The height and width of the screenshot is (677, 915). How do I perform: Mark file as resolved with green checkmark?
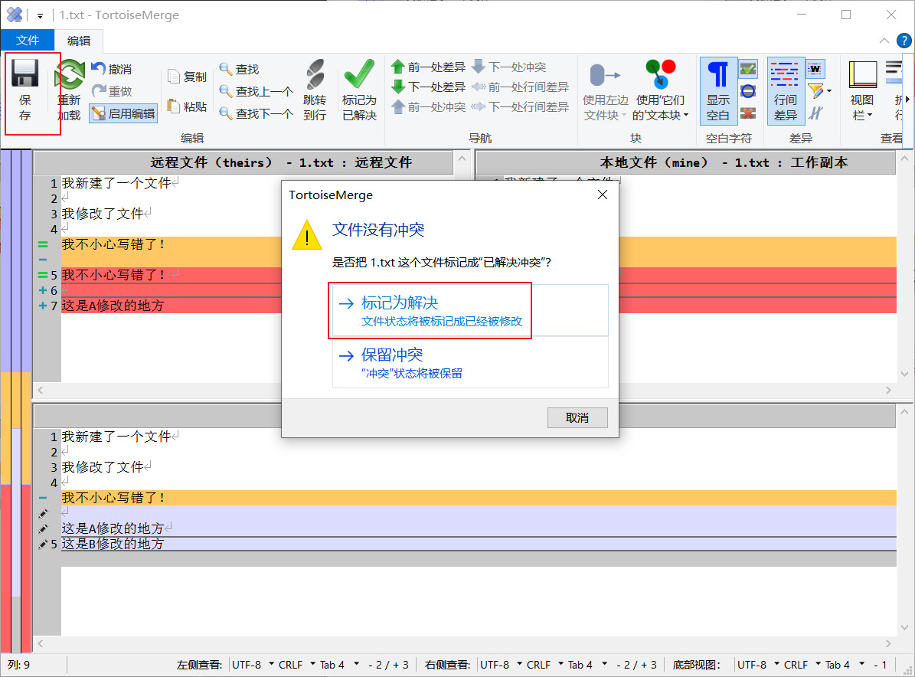click(359, 90)
